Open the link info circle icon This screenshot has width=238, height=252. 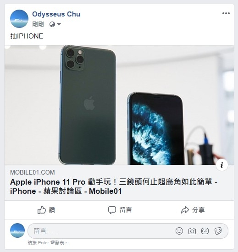222,165
